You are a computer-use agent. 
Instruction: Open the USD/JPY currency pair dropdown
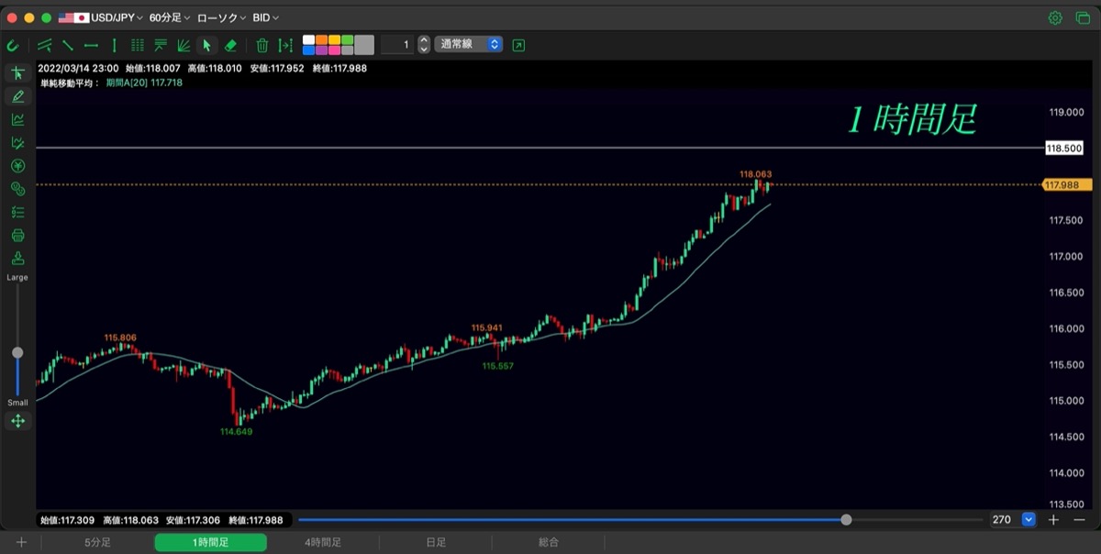click(101, 17)
